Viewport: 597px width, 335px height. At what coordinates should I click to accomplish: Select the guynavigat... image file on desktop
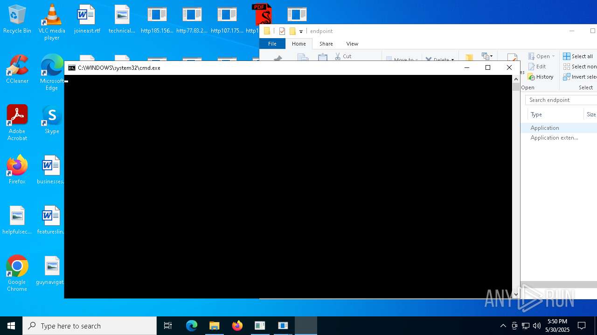pos(50,271)
